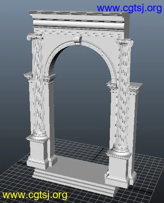Click the blue www.cgtsj.org watermark
Viewport: 164px width, 203px height.
pos(129,8)
